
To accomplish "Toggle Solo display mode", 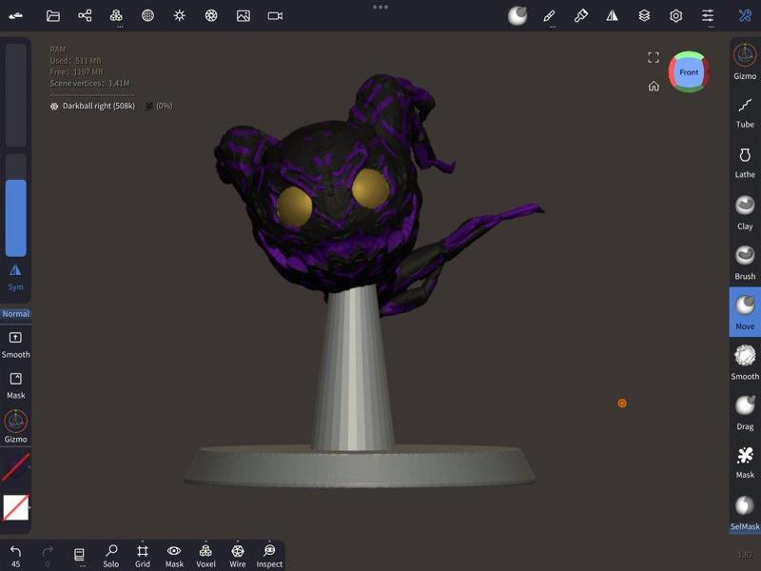I will click(111, 555).
